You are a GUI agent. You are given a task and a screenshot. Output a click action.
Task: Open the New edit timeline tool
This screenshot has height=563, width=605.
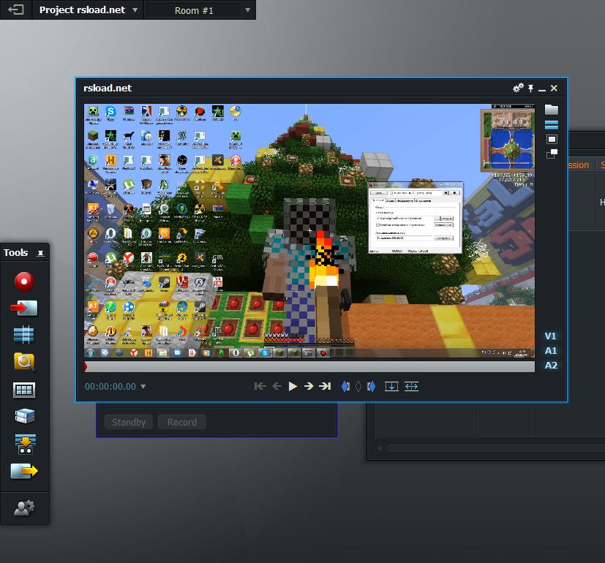point(24,335)
